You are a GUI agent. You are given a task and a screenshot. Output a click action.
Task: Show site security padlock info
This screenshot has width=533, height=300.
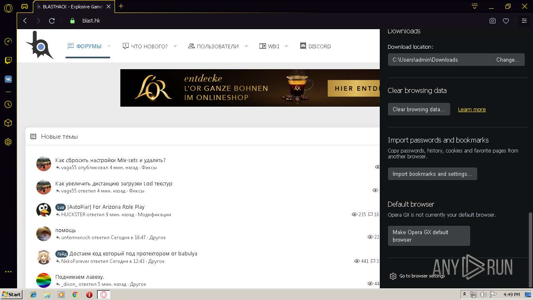click(x=72, y=21)
